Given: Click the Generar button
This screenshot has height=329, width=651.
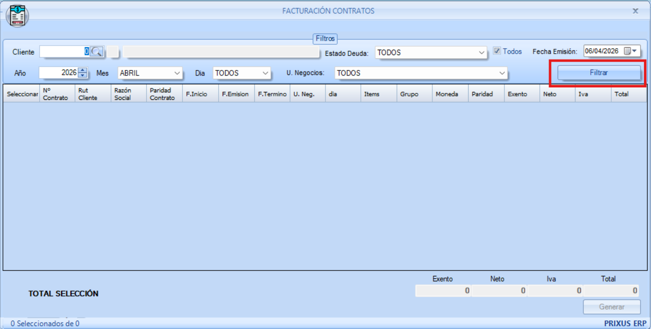Looking at the screenshot, I should tap(611, 307).
